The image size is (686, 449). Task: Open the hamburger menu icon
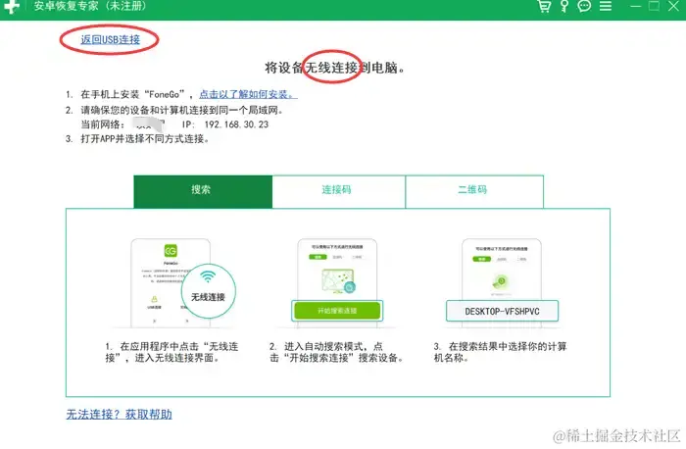click(x=606, y=6)
